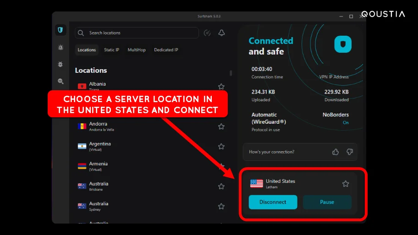Switch to the MultiHop tab
The width and height of the screenshot is (418, 235).
(x=137, y=50)
